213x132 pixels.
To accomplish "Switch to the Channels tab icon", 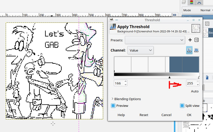I will 191,2.
